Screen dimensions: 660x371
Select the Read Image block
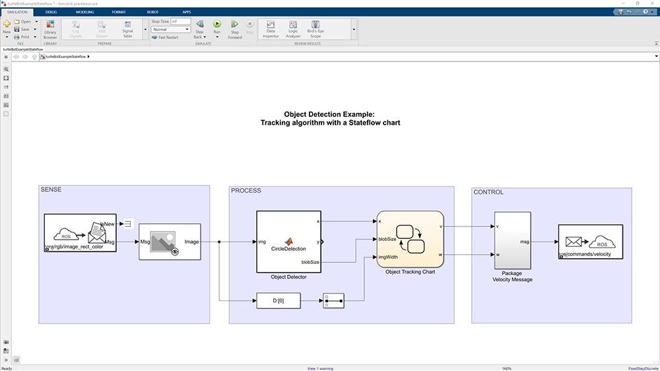[x=170, y=242]
